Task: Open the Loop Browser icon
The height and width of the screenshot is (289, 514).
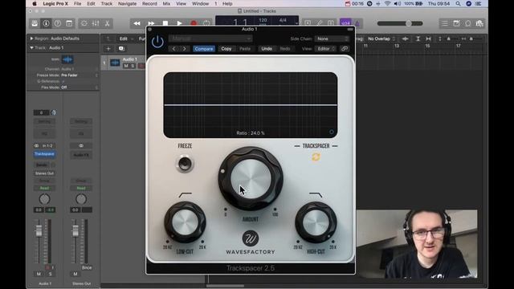Action: 467,23
